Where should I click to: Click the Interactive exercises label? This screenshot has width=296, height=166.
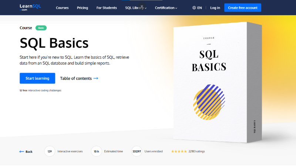point(70,151)
